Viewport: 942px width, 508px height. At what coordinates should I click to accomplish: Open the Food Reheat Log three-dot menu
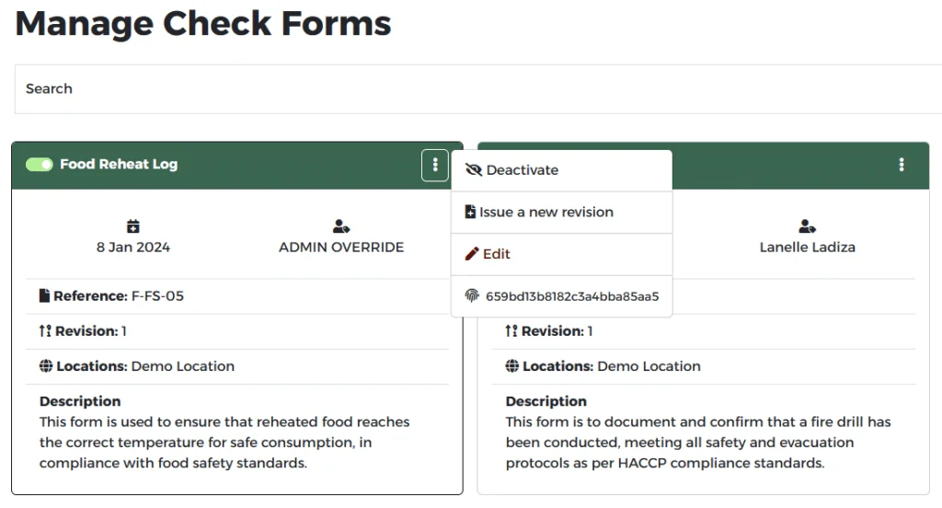[434, 165]
